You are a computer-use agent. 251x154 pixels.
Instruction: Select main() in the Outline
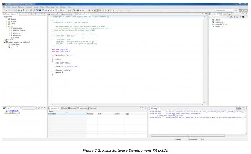pos(218,27)
